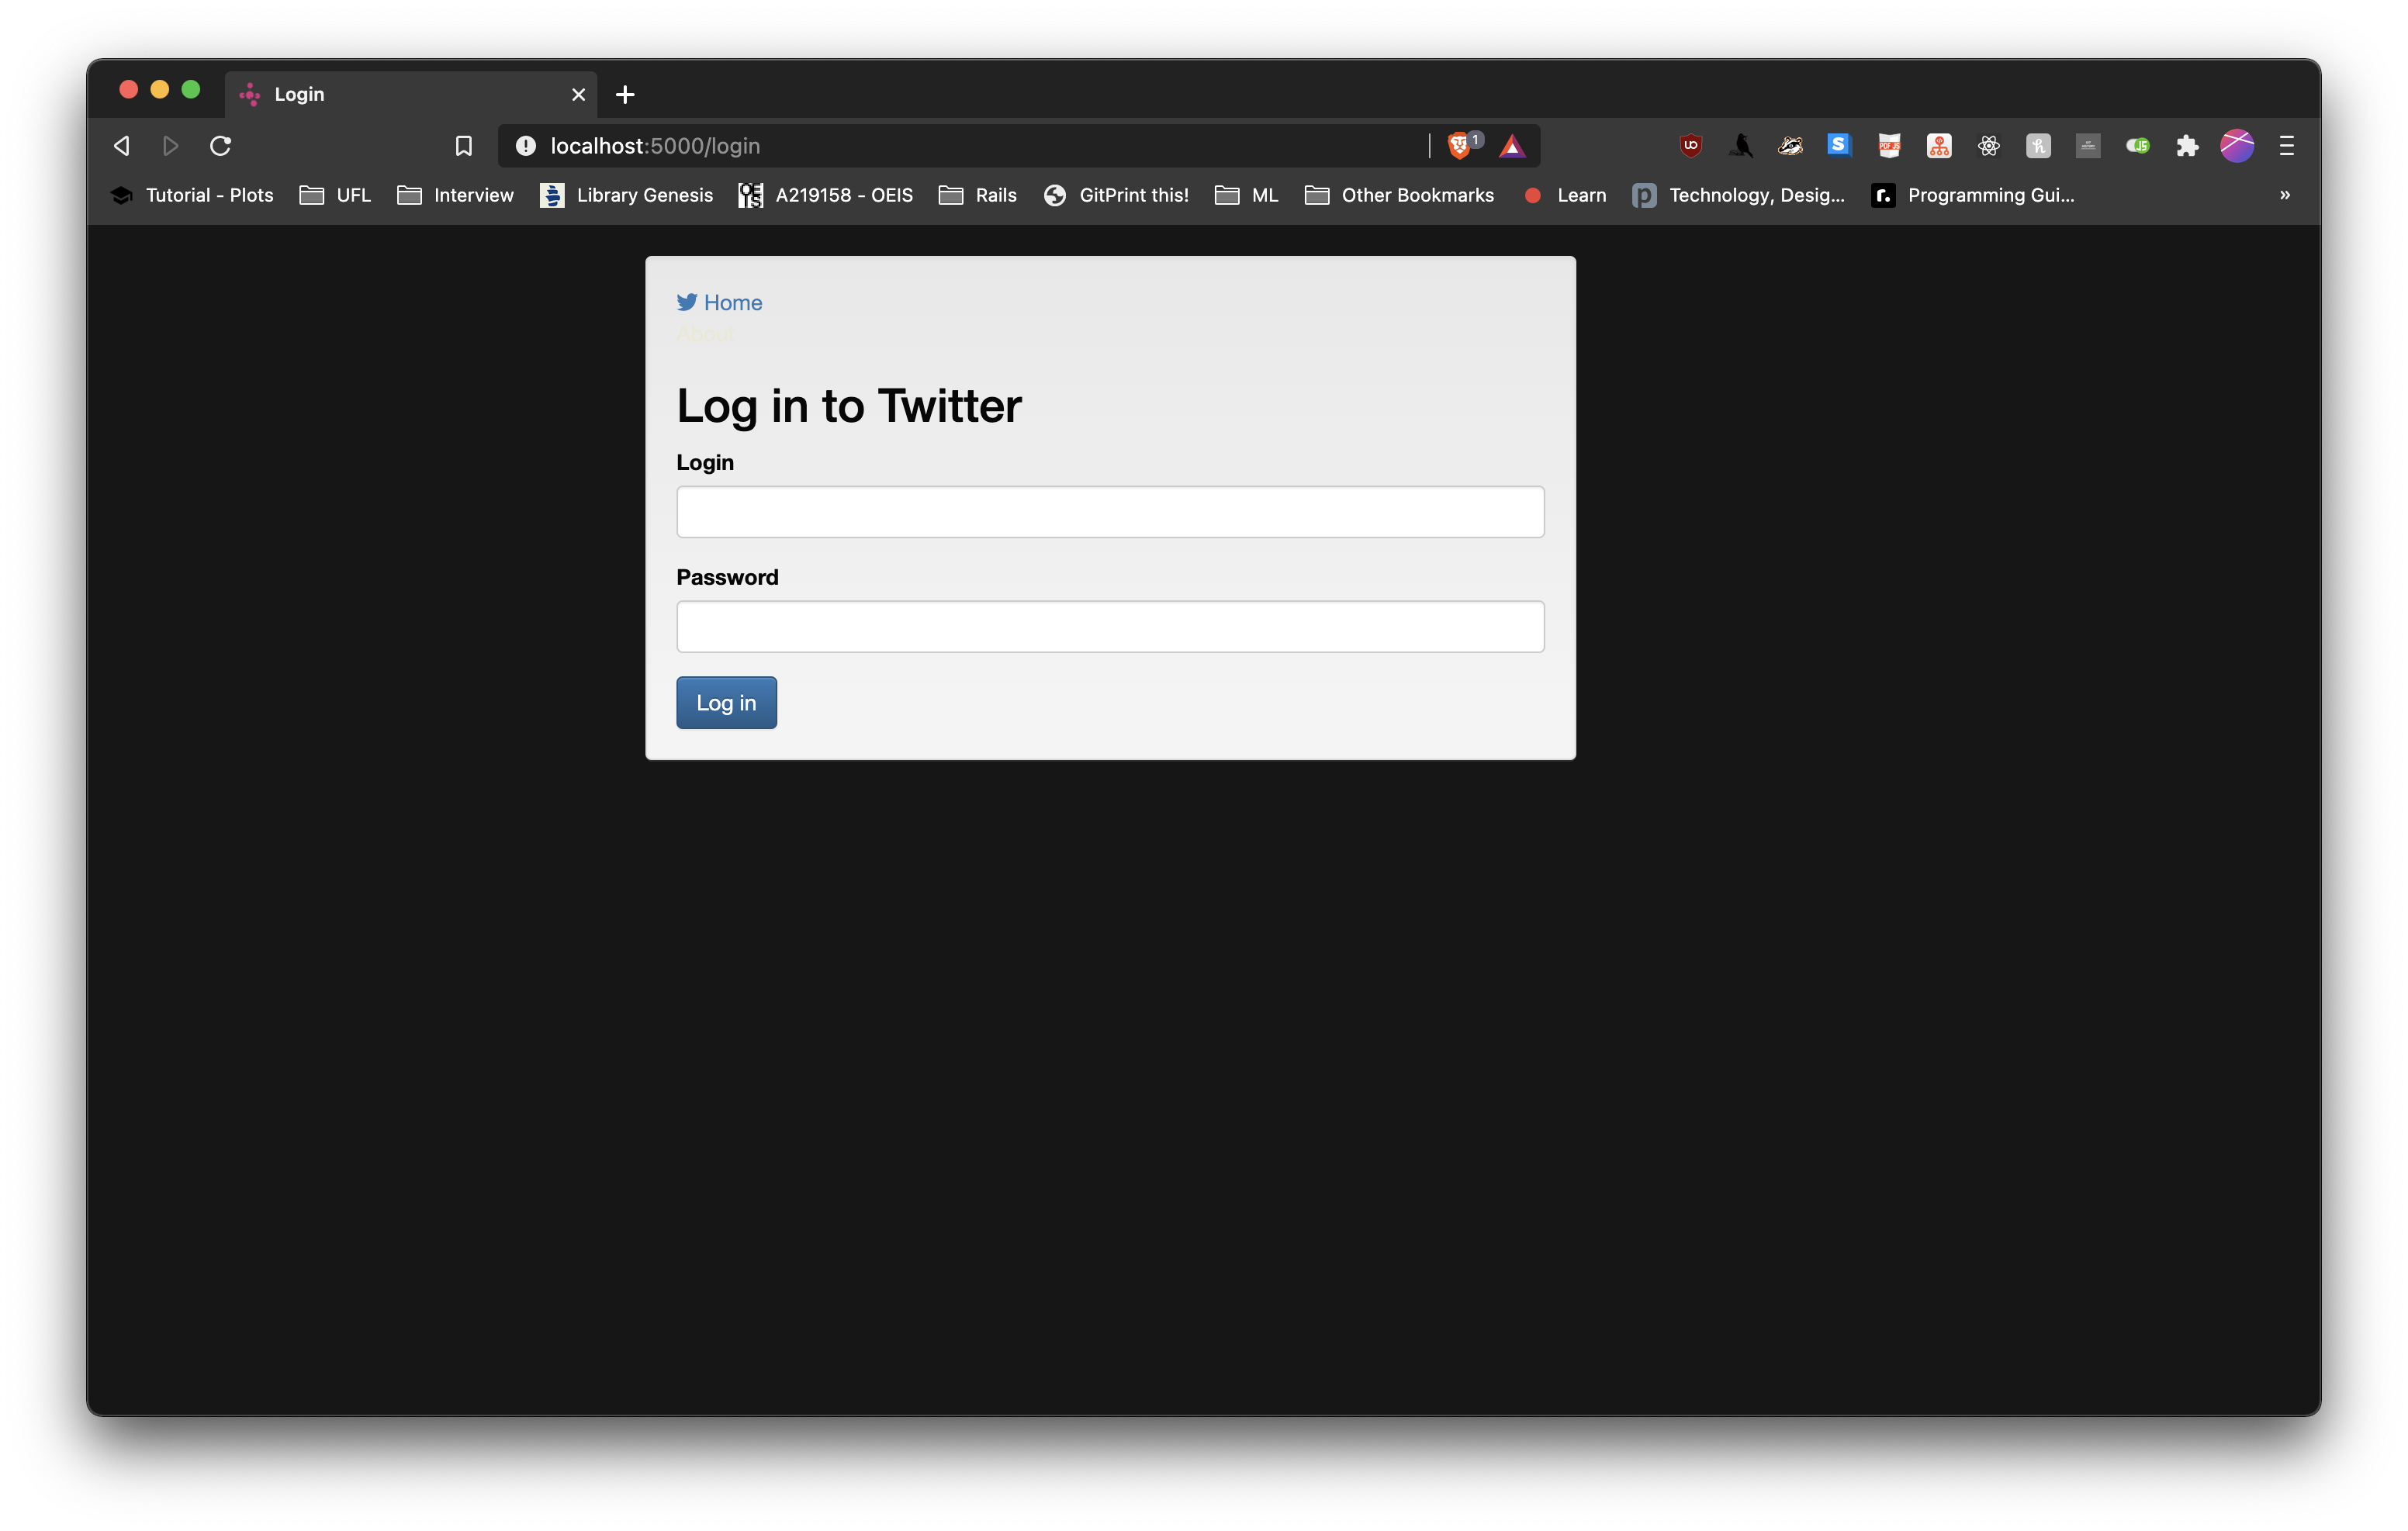Open the PDF.js extension icon

[1889, 146]
